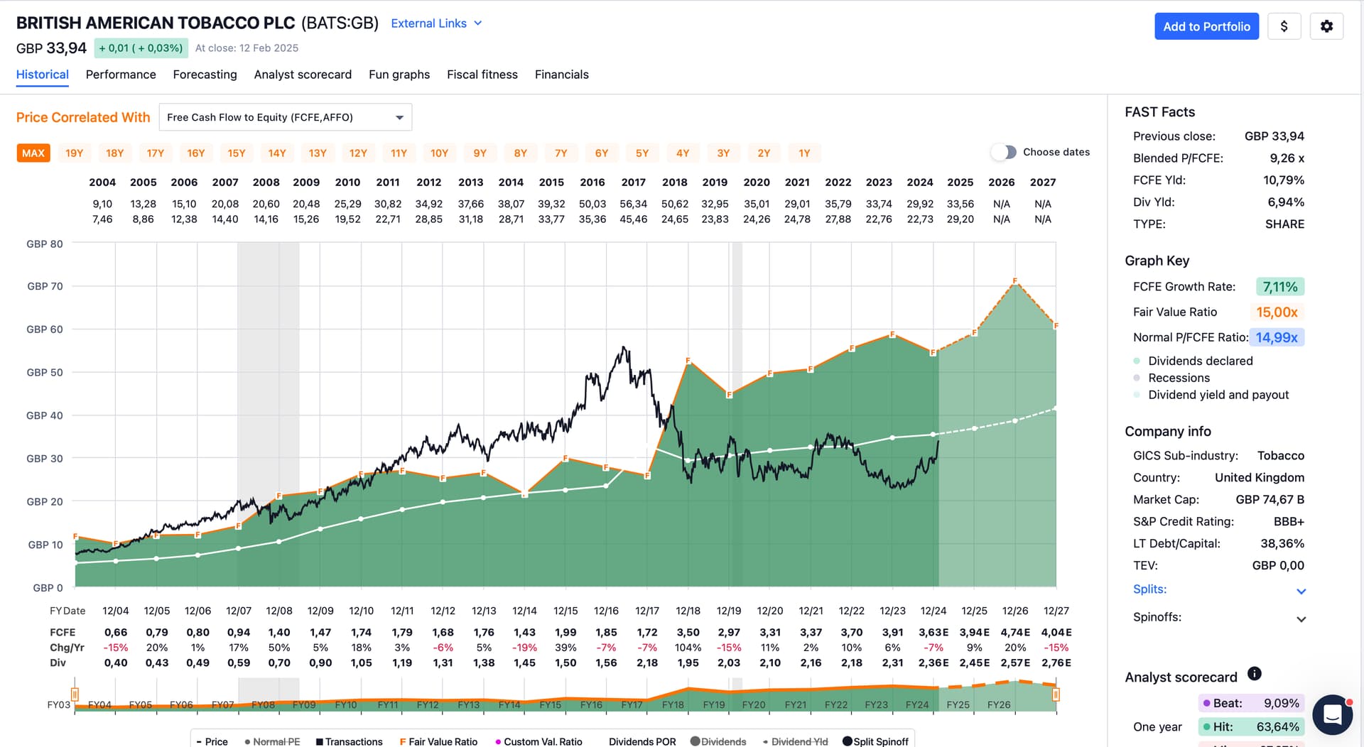Toggle Dividend Yld legend item

795,741
